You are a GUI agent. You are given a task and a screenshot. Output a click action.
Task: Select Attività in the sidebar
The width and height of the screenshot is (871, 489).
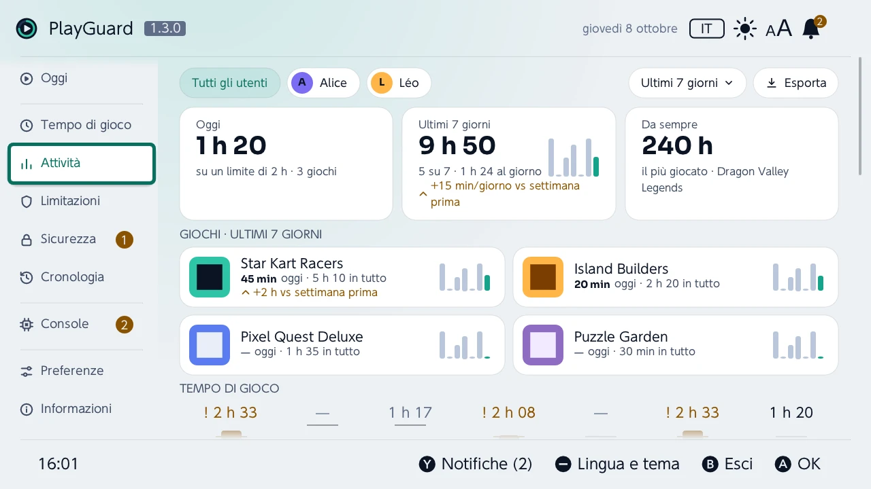[x=82, y=163]
